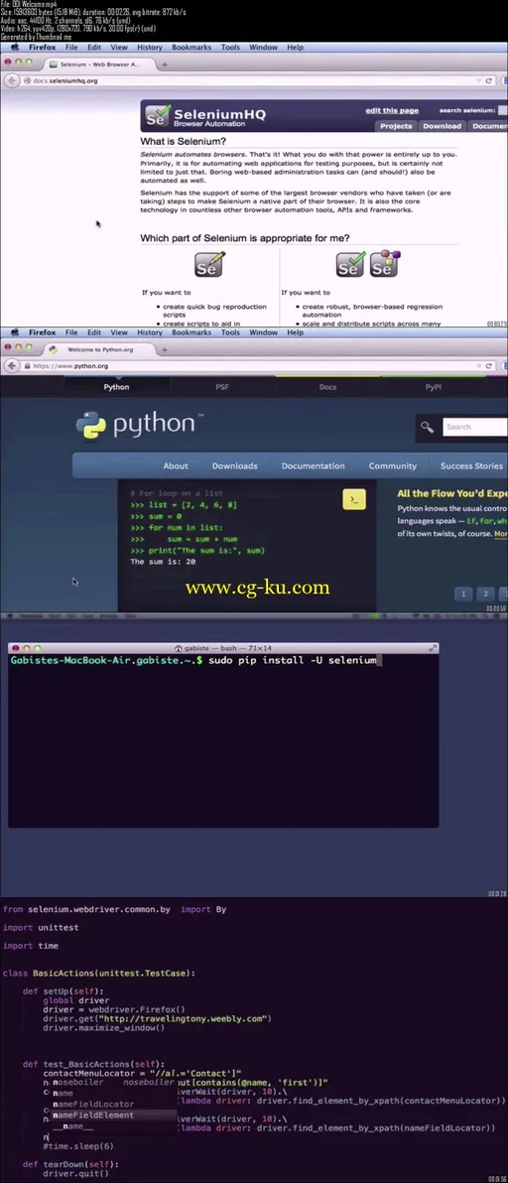Click the Selenium Grid icon with colored cubes

384,265
